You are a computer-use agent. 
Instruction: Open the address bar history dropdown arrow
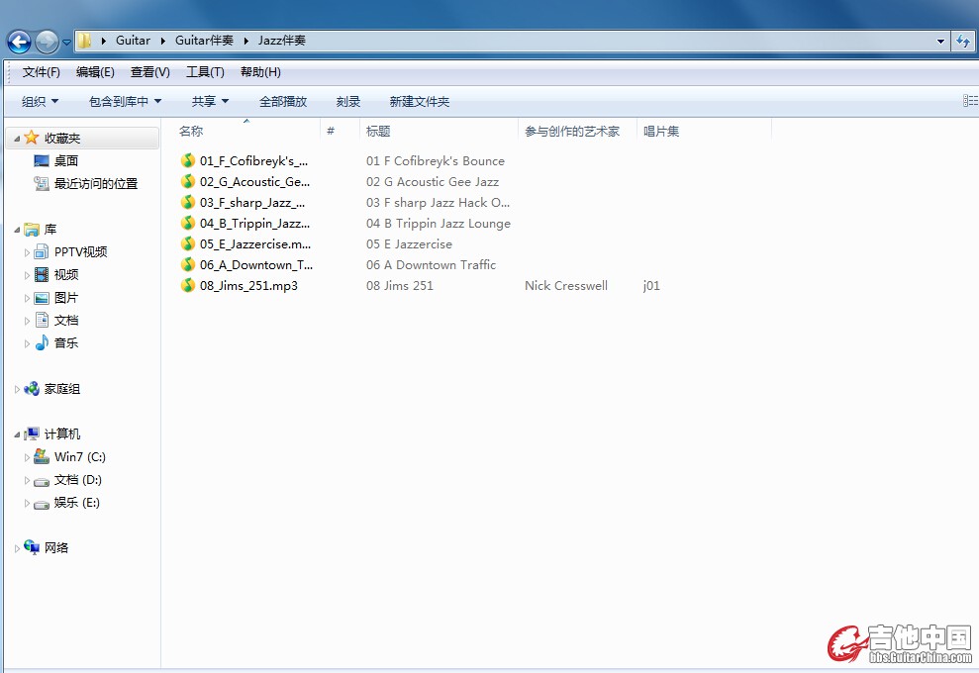click(940, 42)
